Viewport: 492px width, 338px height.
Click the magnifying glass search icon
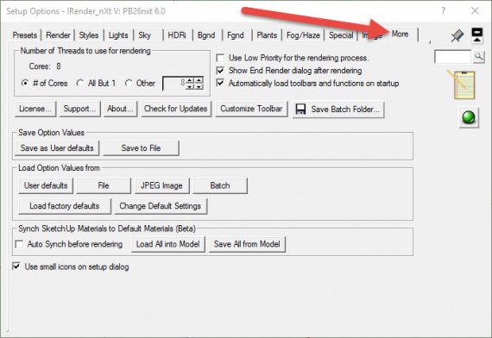(478, 57)
